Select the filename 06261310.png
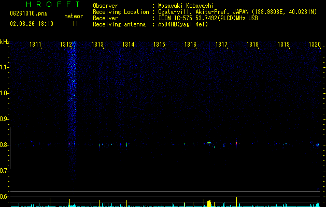326x207 pixels. (x=29, y=13)
